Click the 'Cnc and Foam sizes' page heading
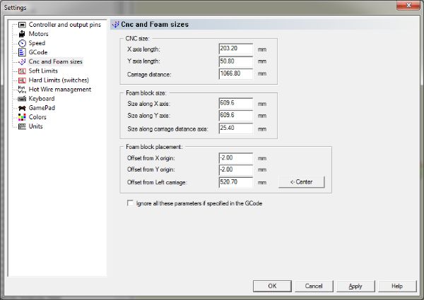Image resolution: width=424 pixels, height=300 pixels. (x=155, y=25)
